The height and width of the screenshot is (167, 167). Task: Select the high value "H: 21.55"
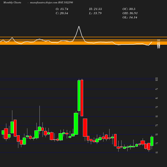click(x=96, y=9)
